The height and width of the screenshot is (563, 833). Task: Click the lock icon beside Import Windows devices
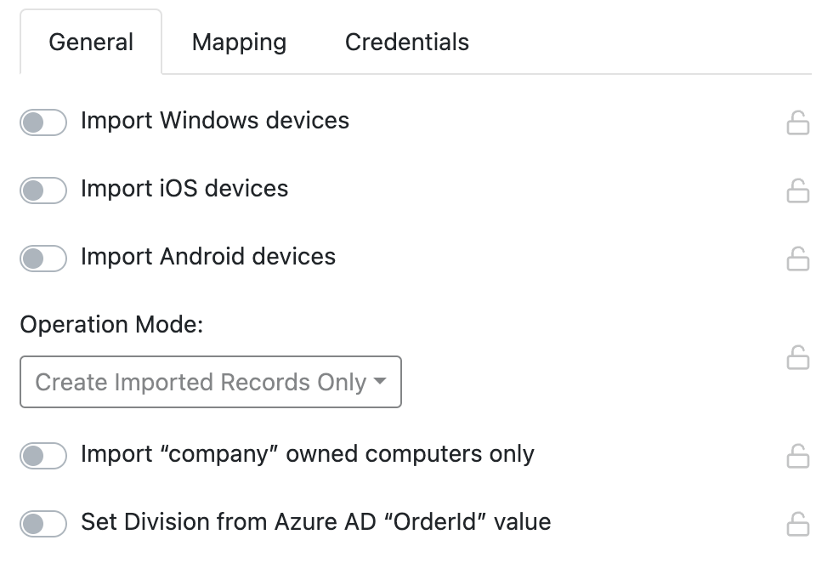coord(799,122)
